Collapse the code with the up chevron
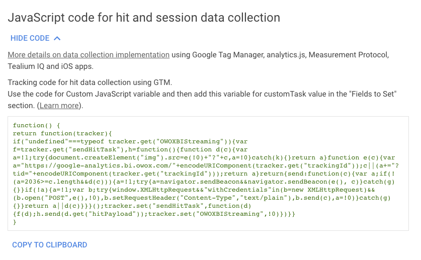The width and height of the screenshot is (421, 260). [57, 38]
